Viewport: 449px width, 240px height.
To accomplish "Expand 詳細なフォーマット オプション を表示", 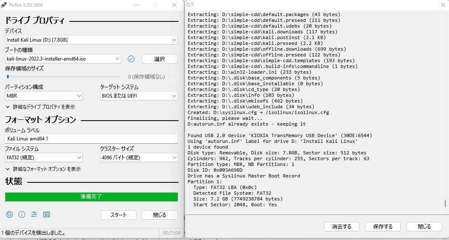I will pos(43,169).
